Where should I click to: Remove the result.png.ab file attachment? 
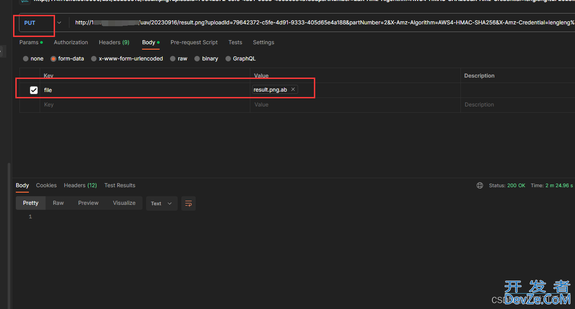tap(293, 89)
